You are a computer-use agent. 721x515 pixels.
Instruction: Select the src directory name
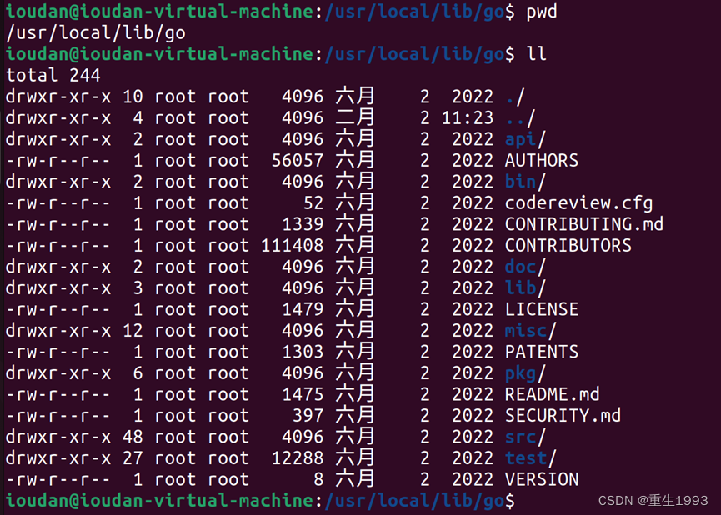[519, 437]
